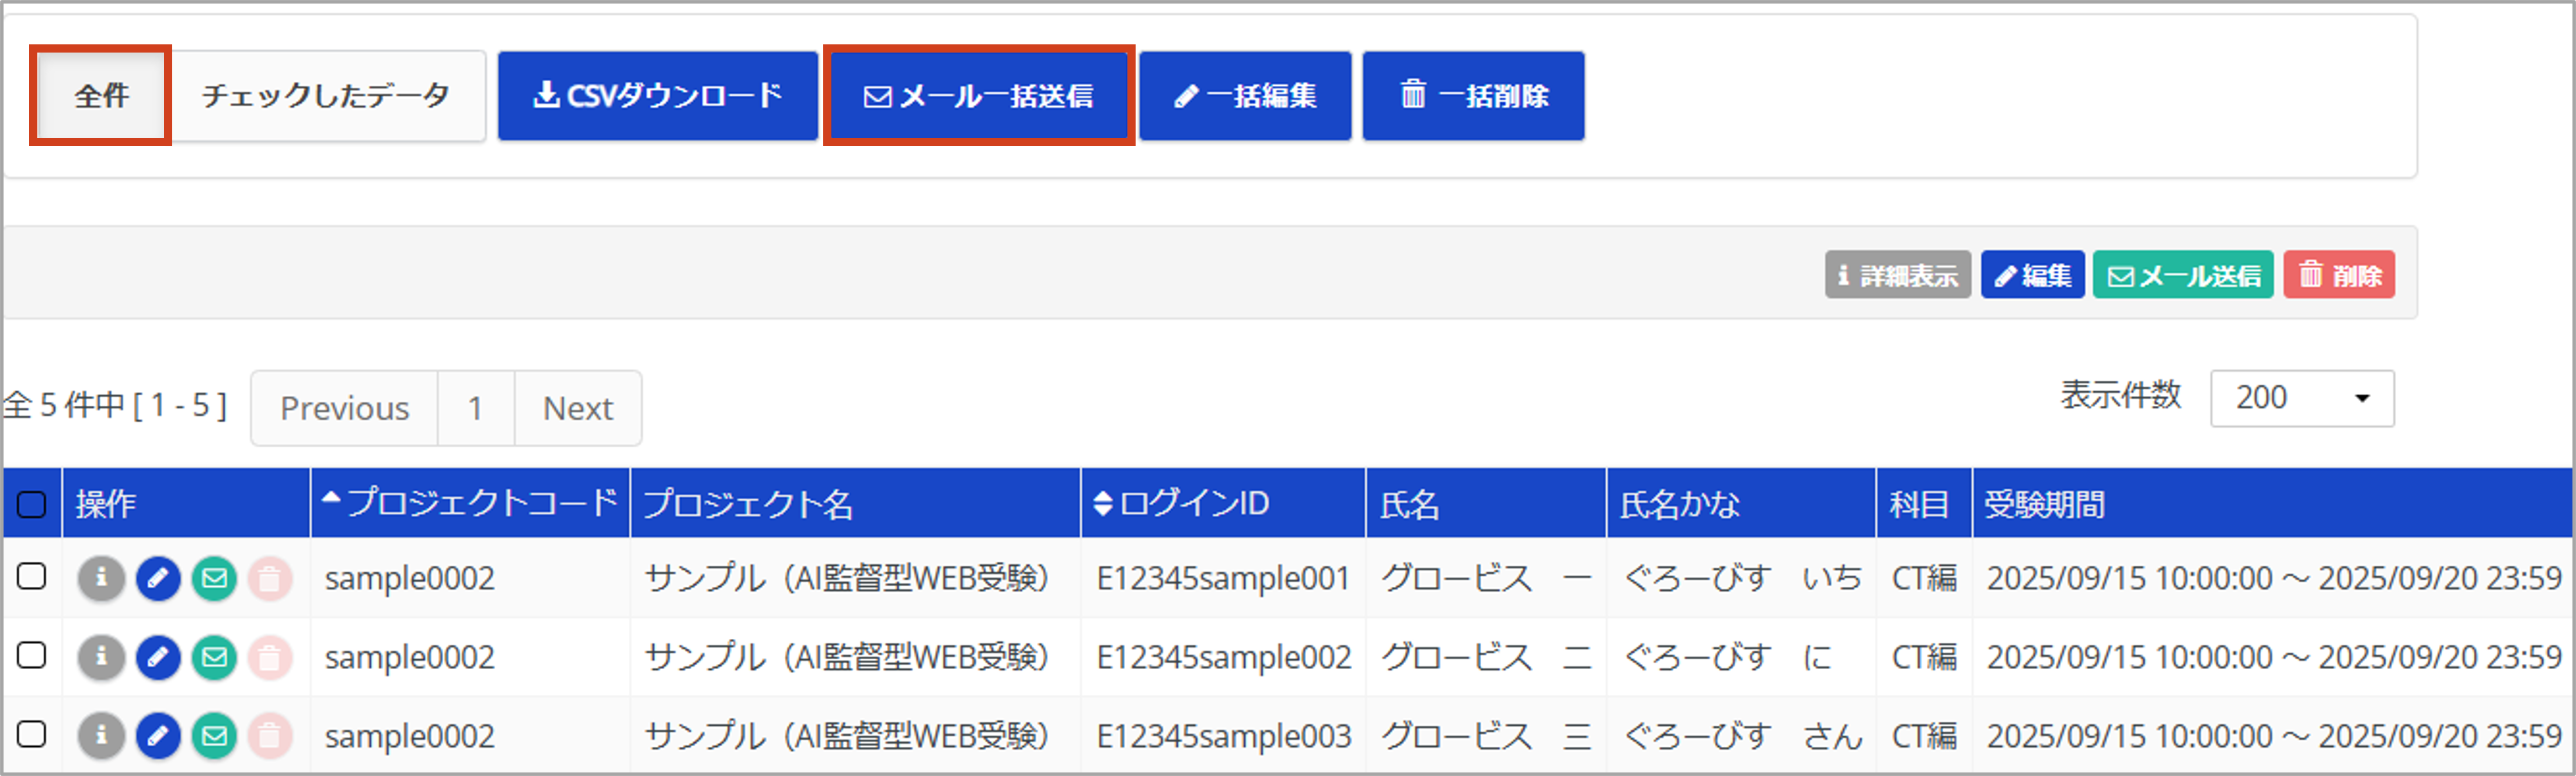Check the row for E12345sample003
The height and width of the screenshot is (776, 2576).
pos(32,734)
